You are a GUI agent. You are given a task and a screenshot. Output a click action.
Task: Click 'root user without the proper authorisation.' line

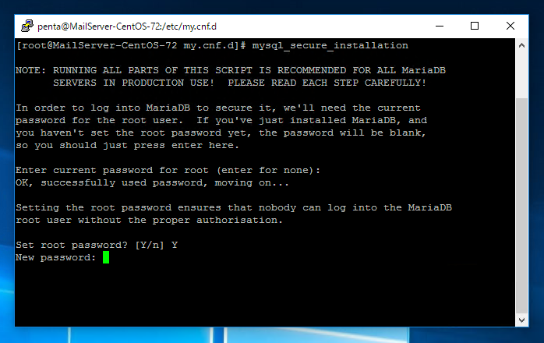click(149, 220)
